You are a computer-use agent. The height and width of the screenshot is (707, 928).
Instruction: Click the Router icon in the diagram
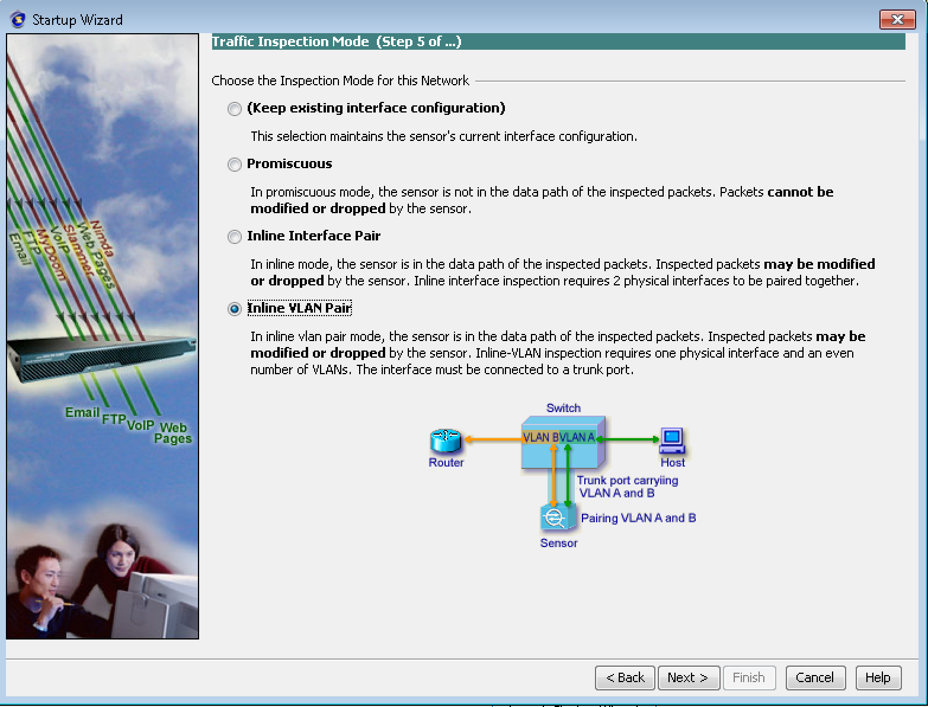[445, 441]
